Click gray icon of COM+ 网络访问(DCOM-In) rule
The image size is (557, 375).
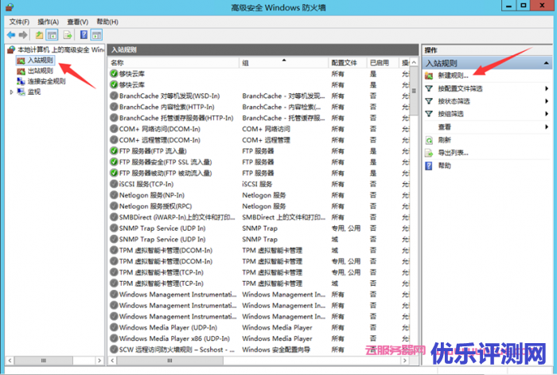click(x=114, y=129)
